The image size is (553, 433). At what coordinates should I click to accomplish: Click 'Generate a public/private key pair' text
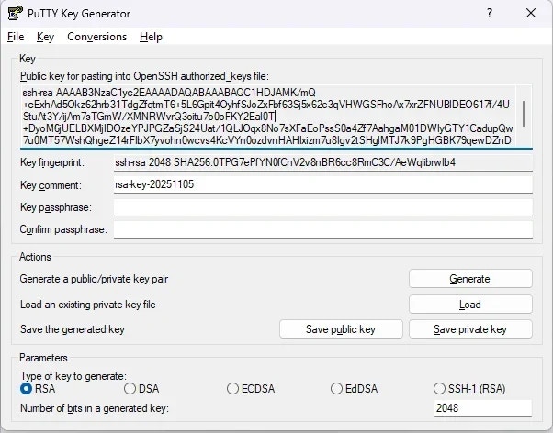[94, 279]
